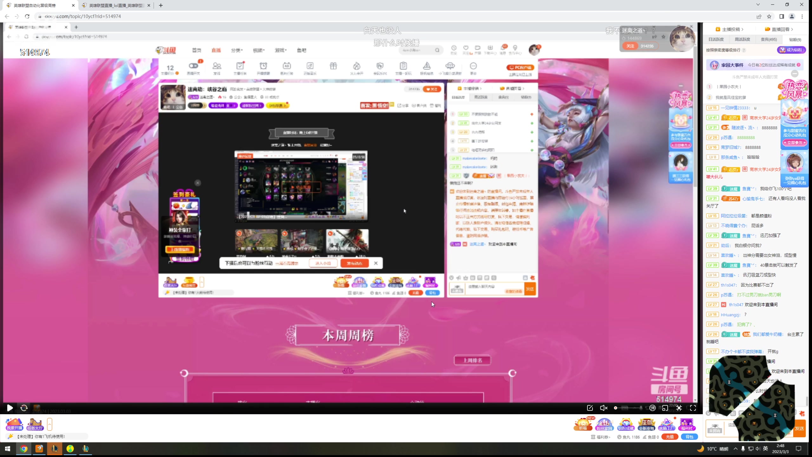812x457 pixels.
Task: Unmute the video player volume icon
Action: [604, 408]
